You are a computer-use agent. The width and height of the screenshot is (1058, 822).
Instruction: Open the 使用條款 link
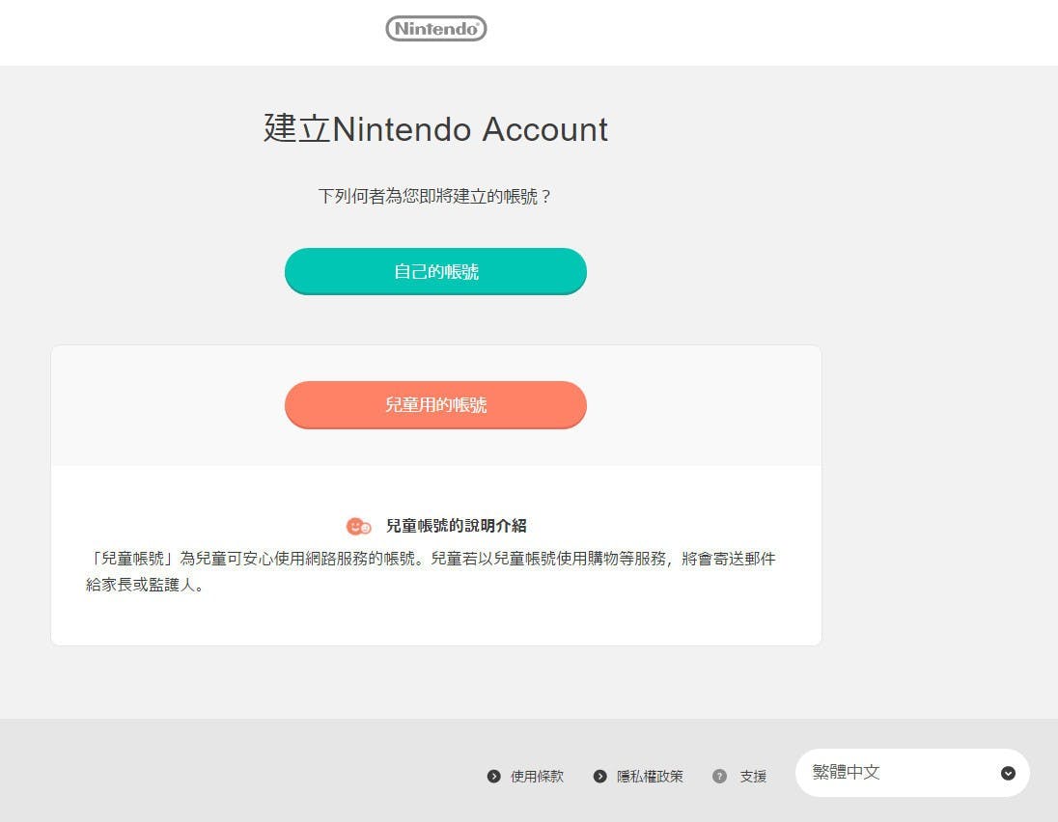(x=537, y=776)
